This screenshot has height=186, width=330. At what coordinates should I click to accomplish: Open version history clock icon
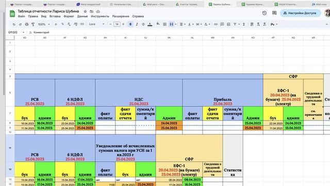click(265, 13)
